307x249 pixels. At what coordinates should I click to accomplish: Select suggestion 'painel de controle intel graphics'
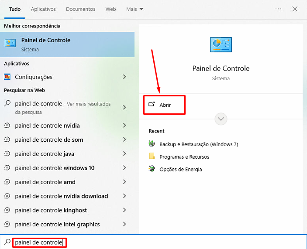(67, 224)
